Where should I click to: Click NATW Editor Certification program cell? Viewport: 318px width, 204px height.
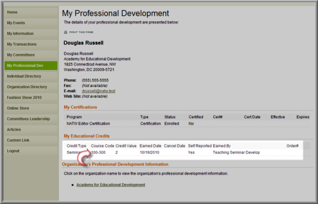[x=88, y=124]
